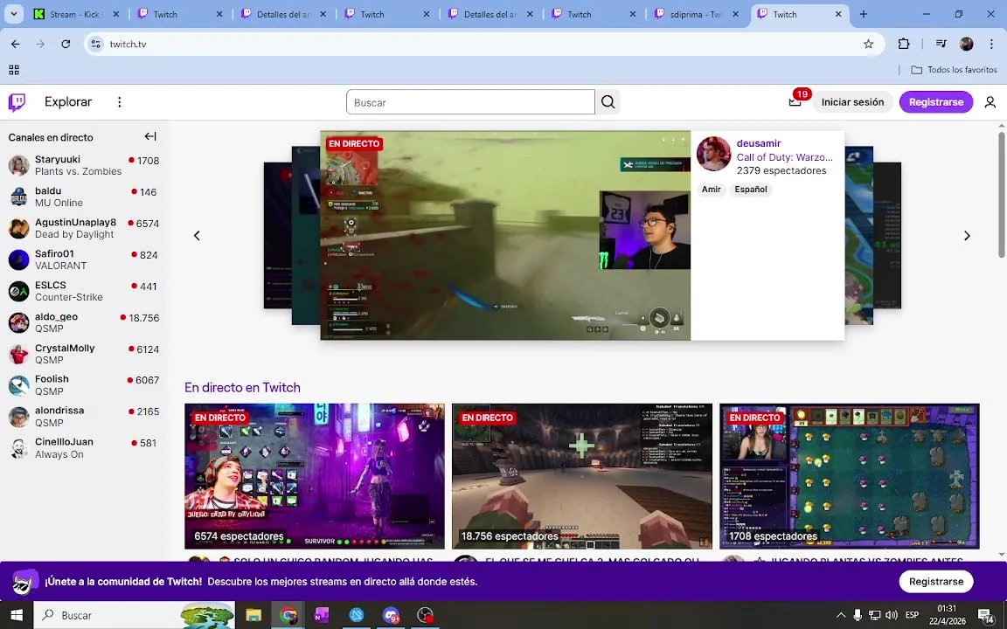Screen dimensions: 1007x629
Task: Open Chrome media control icon
Action: point(941,44)
